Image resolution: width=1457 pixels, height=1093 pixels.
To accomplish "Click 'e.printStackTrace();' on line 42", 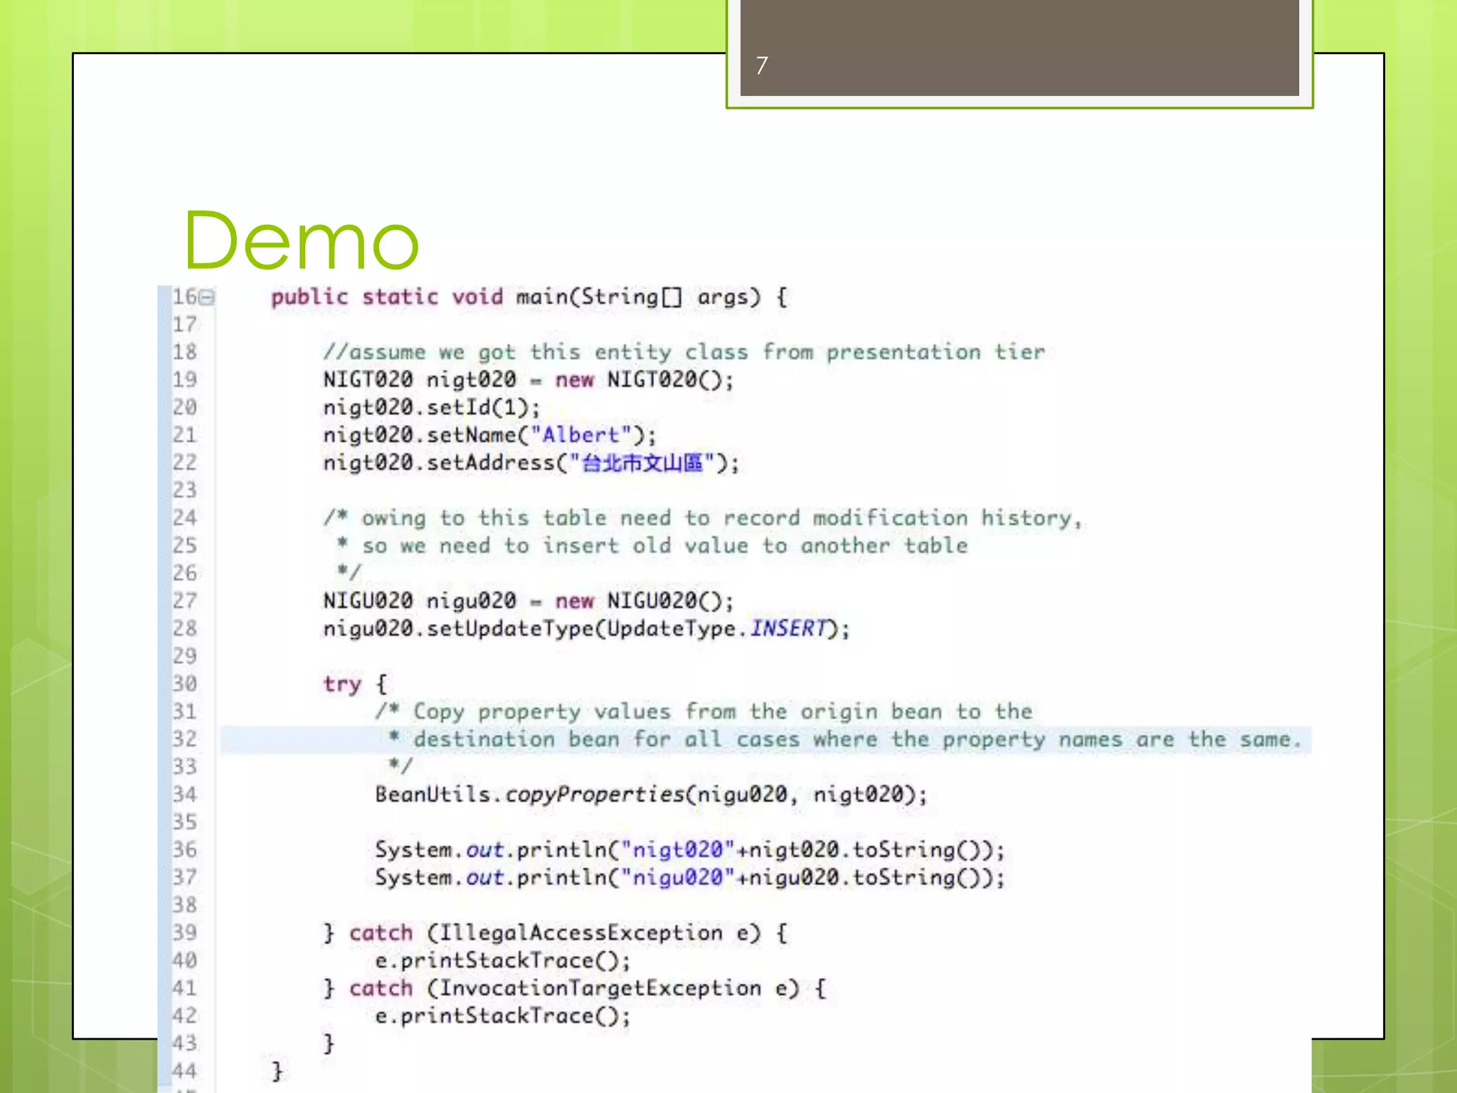I will pos(503,1016).
